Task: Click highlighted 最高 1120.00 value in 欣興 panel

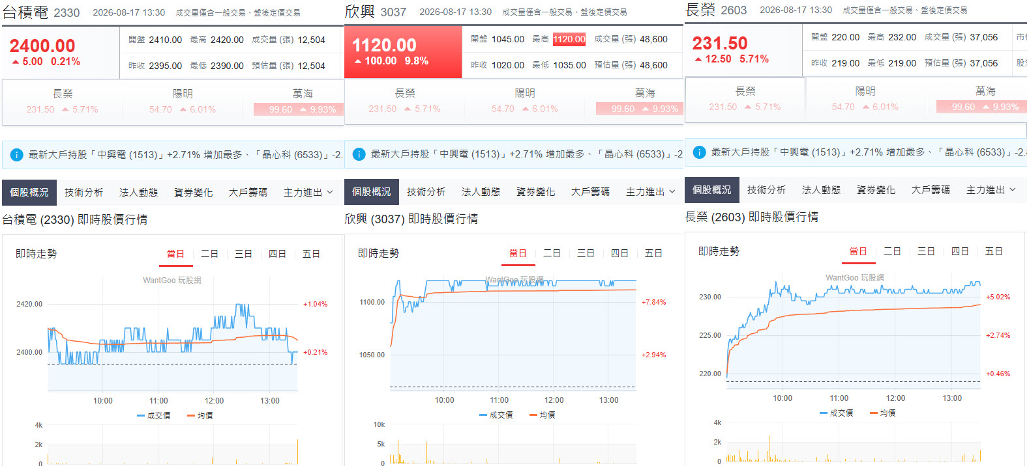Action: point(569,39)
